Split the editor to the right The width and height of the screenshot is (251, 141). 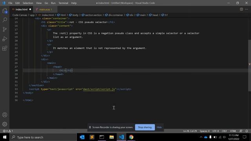[x=241, y=9]
